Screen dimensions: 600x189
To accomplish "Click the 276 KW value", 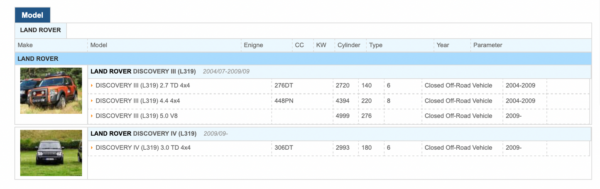I will point(367,116).
